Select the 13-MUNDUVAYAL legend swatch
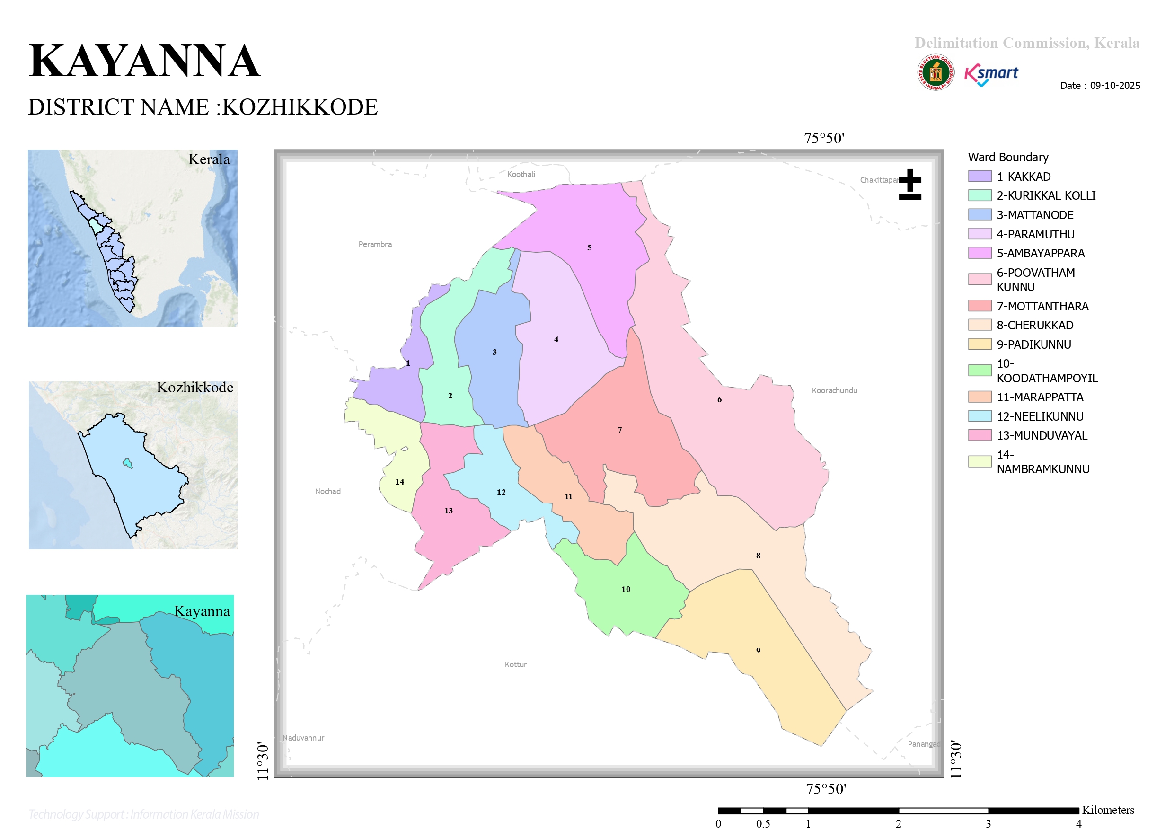 pyautogui.click(x=980, y=436)
